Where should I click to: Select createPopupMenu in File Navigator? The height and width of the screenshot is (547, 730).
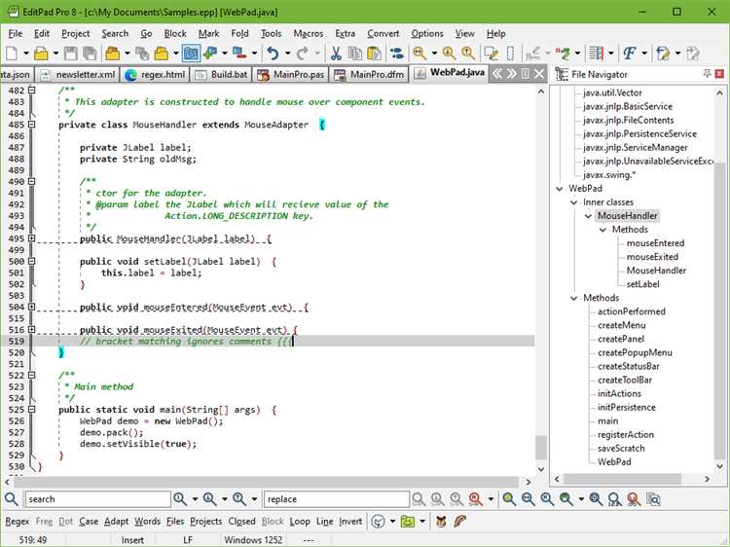(635, 352)
